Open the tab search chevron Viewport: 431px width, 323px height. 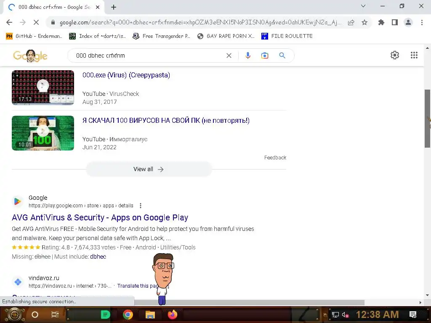363,6
